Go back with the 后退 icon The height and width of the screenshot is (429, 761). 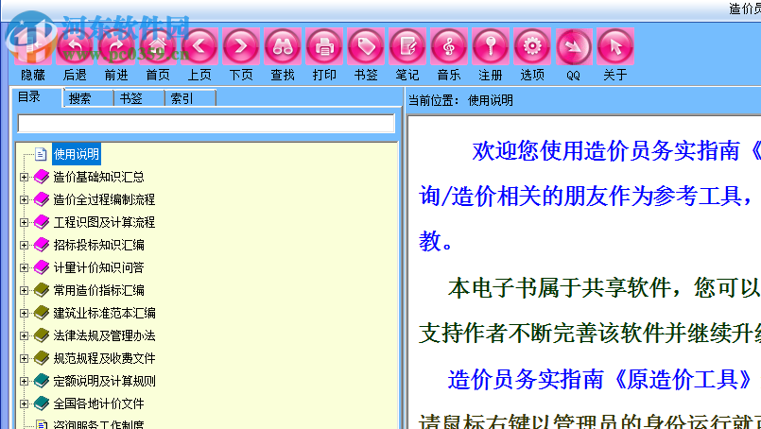coord(75,46)
